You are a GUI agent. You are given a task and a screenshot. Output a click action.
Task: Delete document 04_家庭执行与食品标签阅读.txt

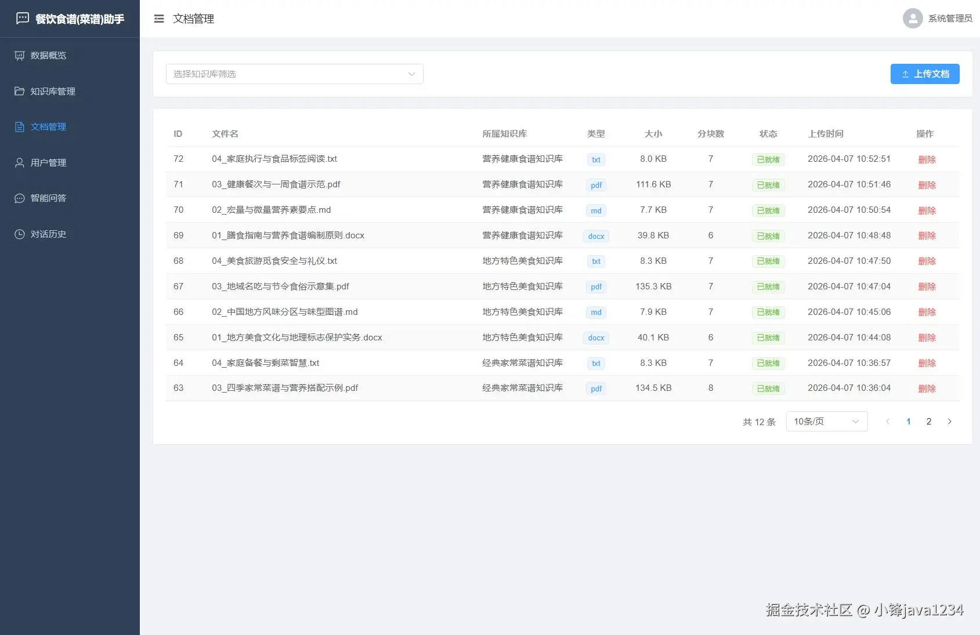point(927,159)
